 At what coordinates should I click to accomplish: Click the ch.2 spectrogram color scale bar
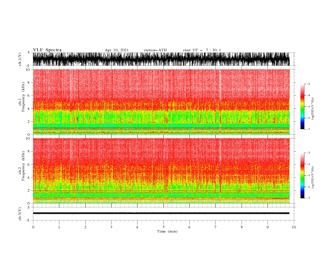pyautogui.click(x=303, y=175)
